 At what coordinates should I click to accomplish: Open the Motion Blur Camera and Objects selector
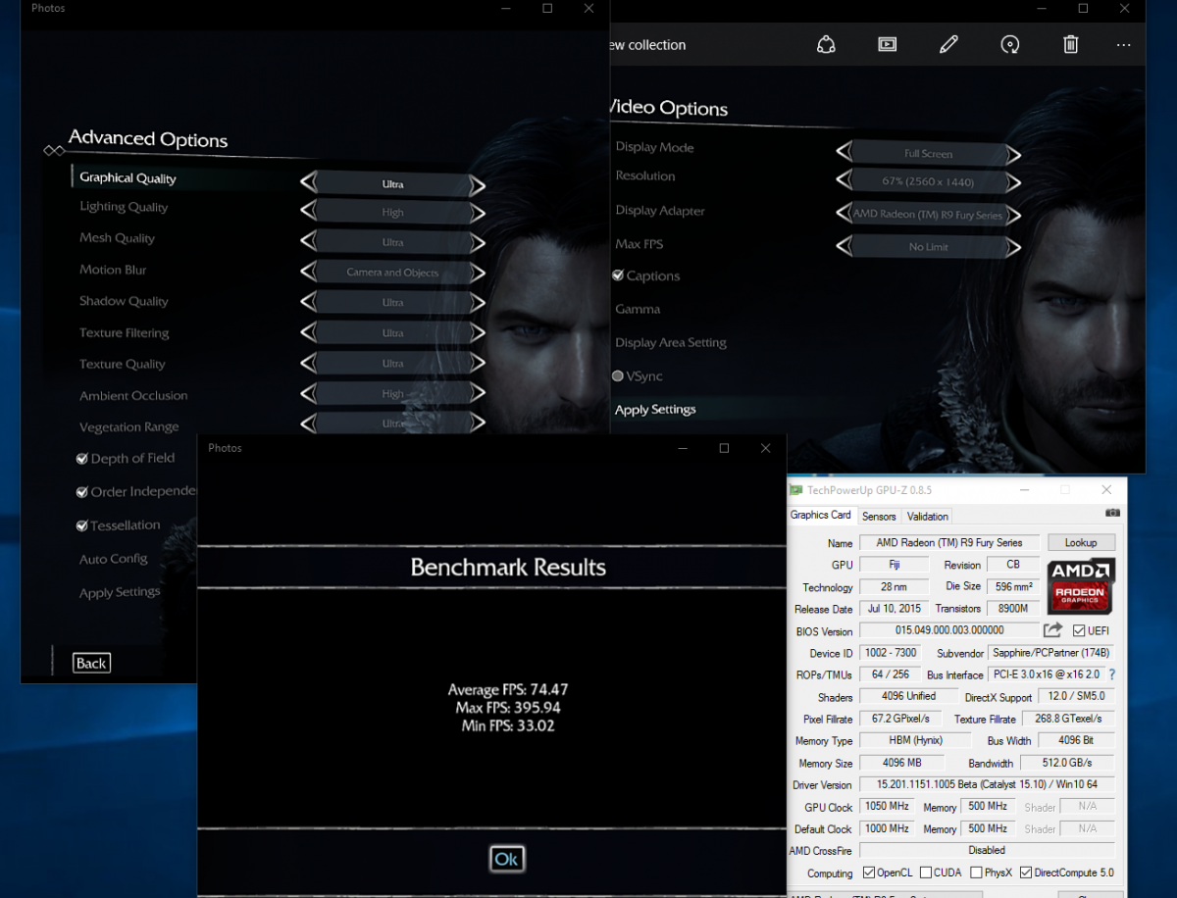click(x=392, y=273)
